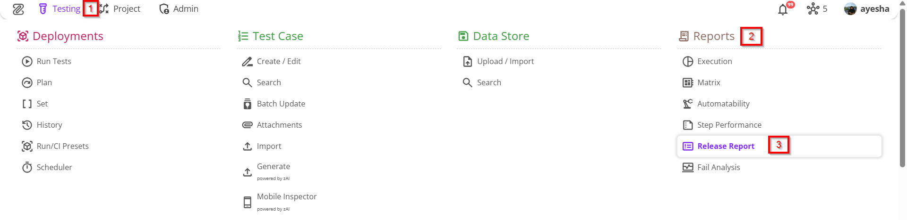Open the Step Performance report

click(x=729, y=125)
